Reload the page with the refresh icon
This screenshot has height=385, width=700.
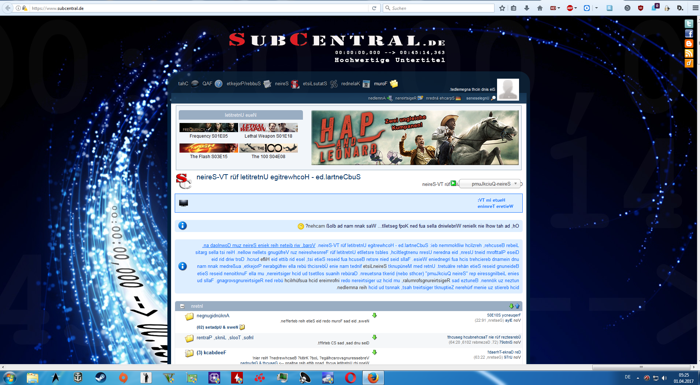[374, 8]
